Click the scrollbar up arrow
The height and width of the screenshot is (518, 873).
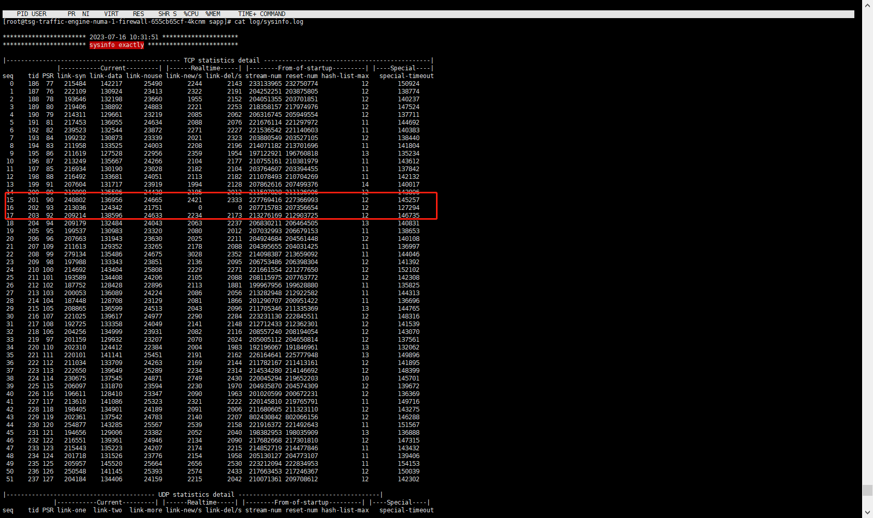tap(867, 5)
